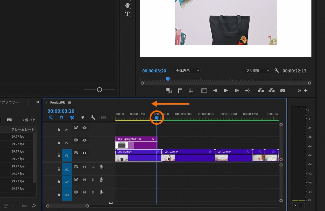Toggle V1 track targeting
The width and height of the screenshot is (325, 211).
[x=67, y=155]
